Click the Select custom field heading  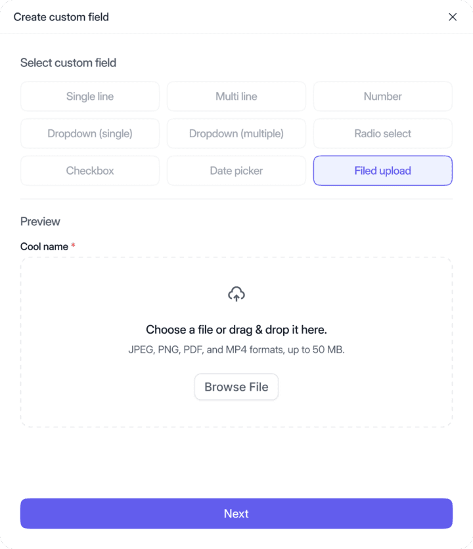pos(68,63)
